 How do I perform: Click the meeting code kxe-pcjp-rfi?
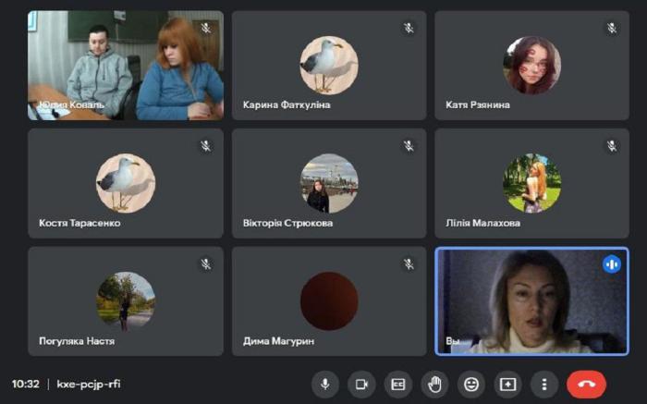click(90, 384)
